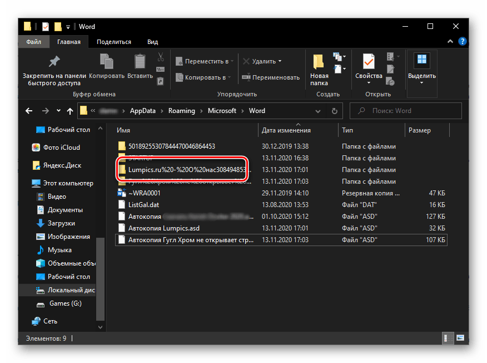Switch to the Поделиться tab
487x363 pixels.
113,42
